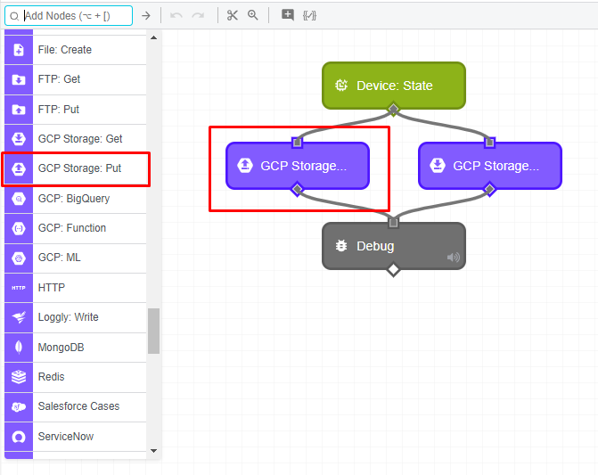
Task: Select the Device: State node on the canvas
Action: pyautogui.click(x=394, y=86)
